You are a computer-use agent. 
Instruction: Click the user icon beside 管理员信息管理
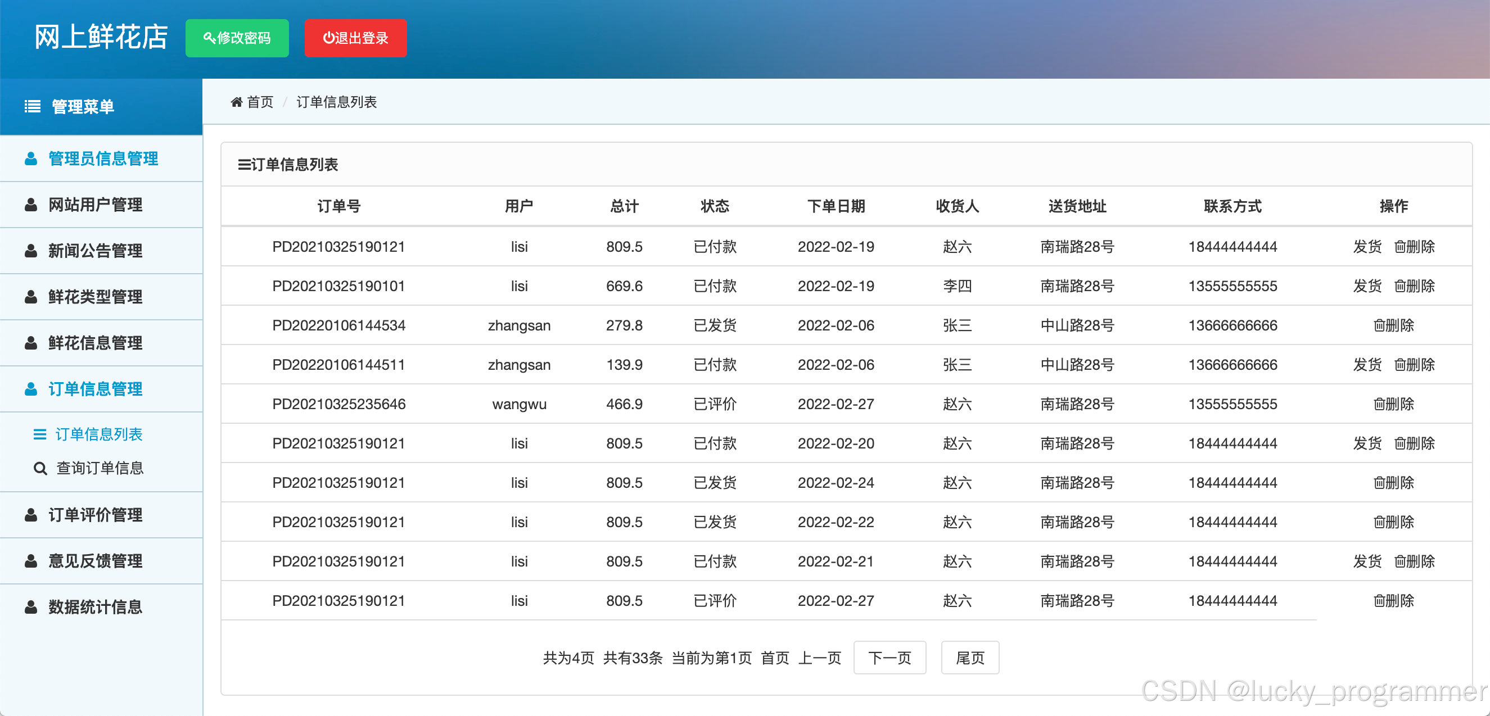(31, 158)
